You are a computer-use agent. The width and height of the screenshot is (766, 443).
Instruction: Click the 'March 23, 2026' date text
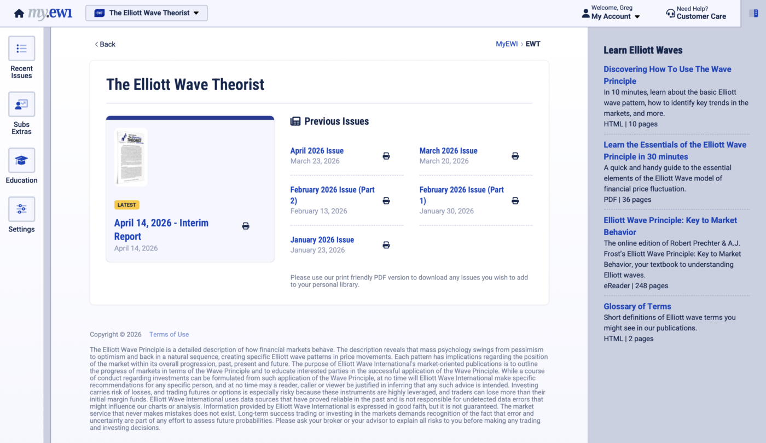[x=315, y=161]
